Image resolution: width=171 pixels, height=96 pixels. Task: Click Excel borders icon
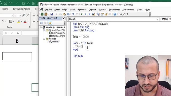11,21
